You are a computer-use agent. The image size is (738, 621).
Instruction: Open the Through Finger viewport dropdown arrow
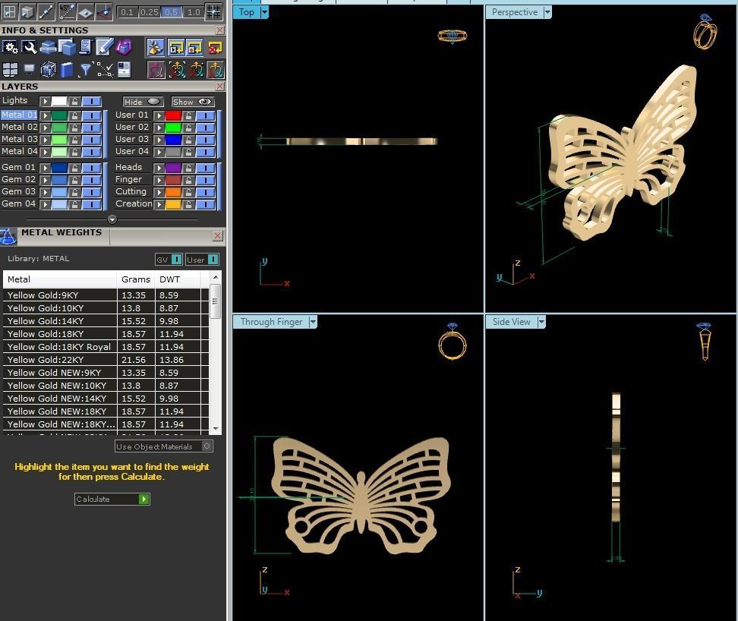(313, 322)
